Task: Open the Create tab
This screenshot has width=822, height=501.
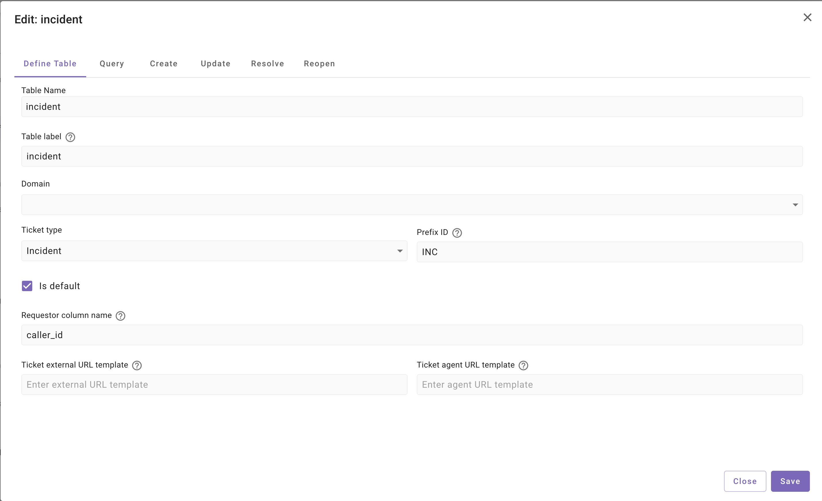Action: pos(163,64)
